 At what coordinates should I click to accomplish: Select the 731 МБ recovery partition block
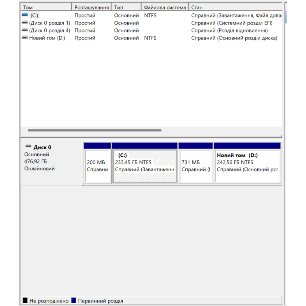(196, 166)
